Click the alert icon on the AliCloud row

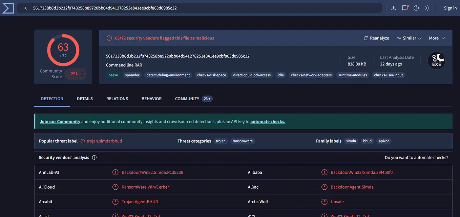click(x=115, y=187)
